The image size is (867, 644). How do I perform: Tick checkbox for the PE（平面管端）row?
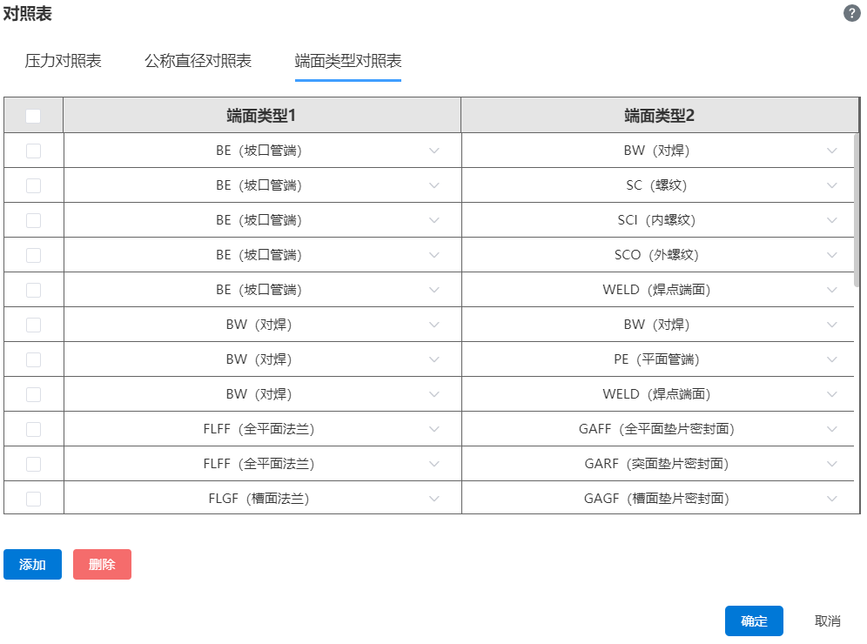[x=33, y=359]
